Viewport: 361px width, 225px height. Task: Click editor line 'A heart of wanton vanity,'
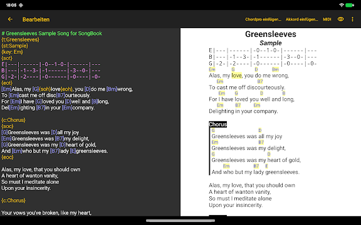click(x=29, y=176)
